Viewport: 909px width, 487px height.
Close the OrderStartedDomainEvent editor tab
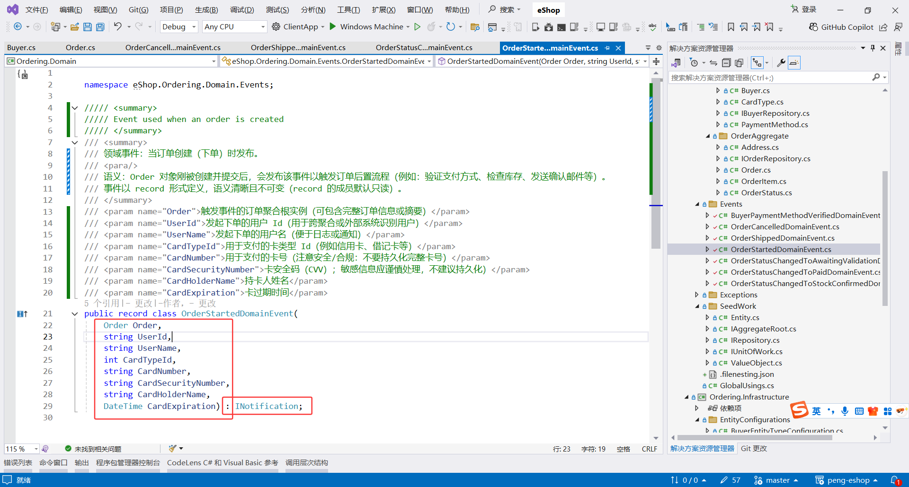click(618, 48)
